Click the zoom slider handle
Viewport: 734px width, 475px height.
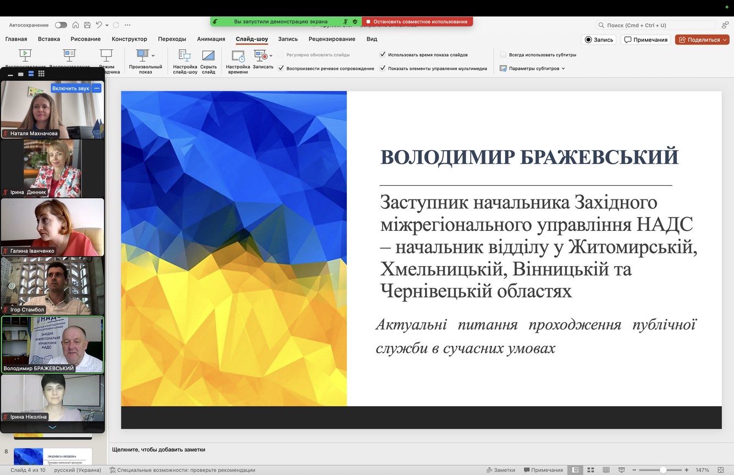664,470
